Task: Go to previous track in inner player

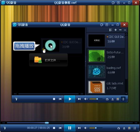Action: click(60, 99)
